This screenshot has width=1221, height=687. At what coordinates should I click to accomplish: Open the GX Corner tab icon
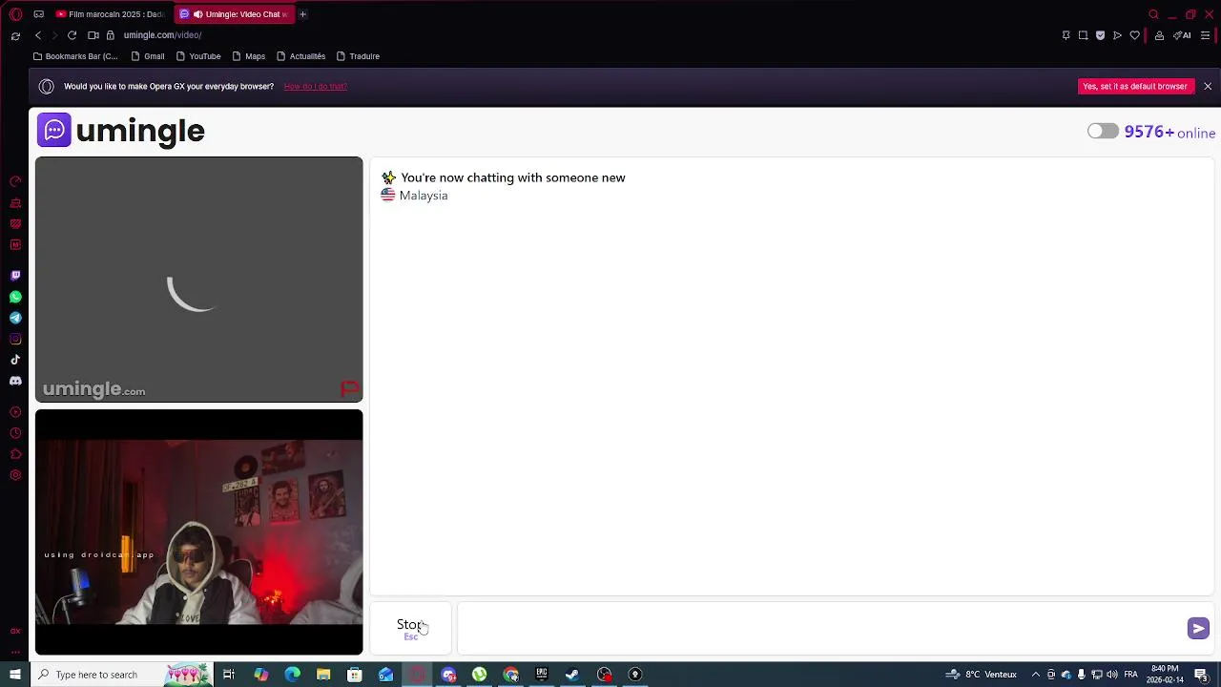pos(38,14)
